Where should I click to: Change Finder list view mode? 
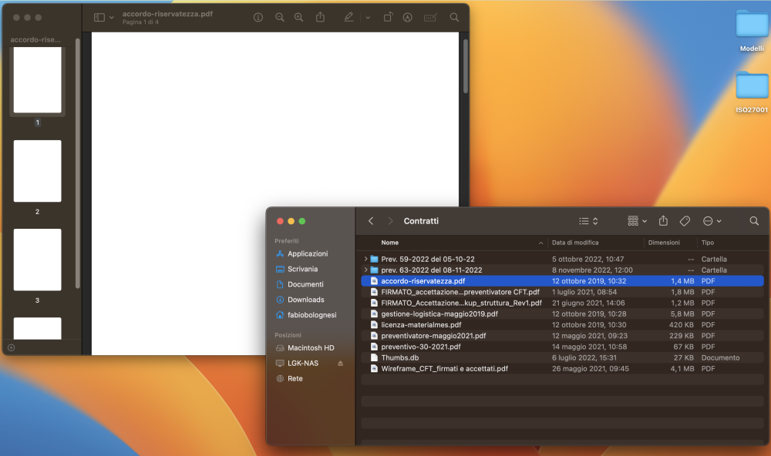588,221
